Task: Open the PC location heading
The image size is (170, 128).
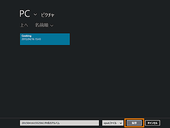Action: click(25, 14)
